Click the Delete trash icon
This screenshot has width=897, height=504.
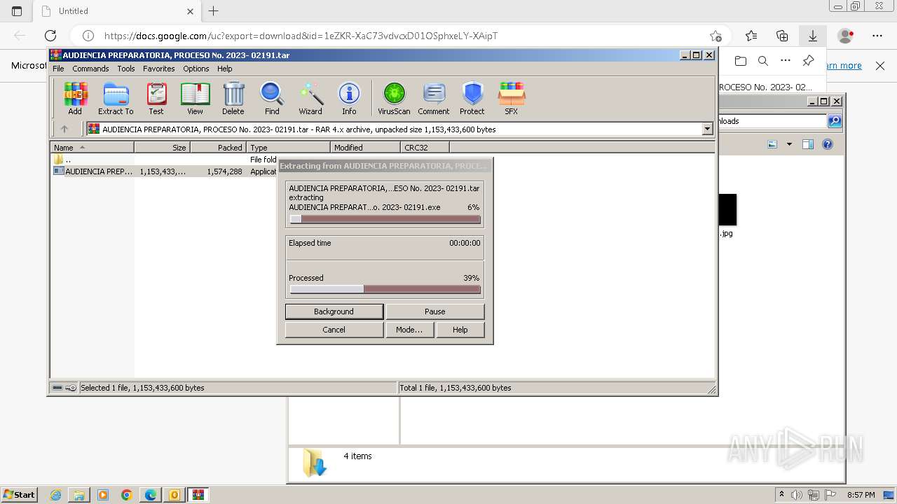point(233,98)
